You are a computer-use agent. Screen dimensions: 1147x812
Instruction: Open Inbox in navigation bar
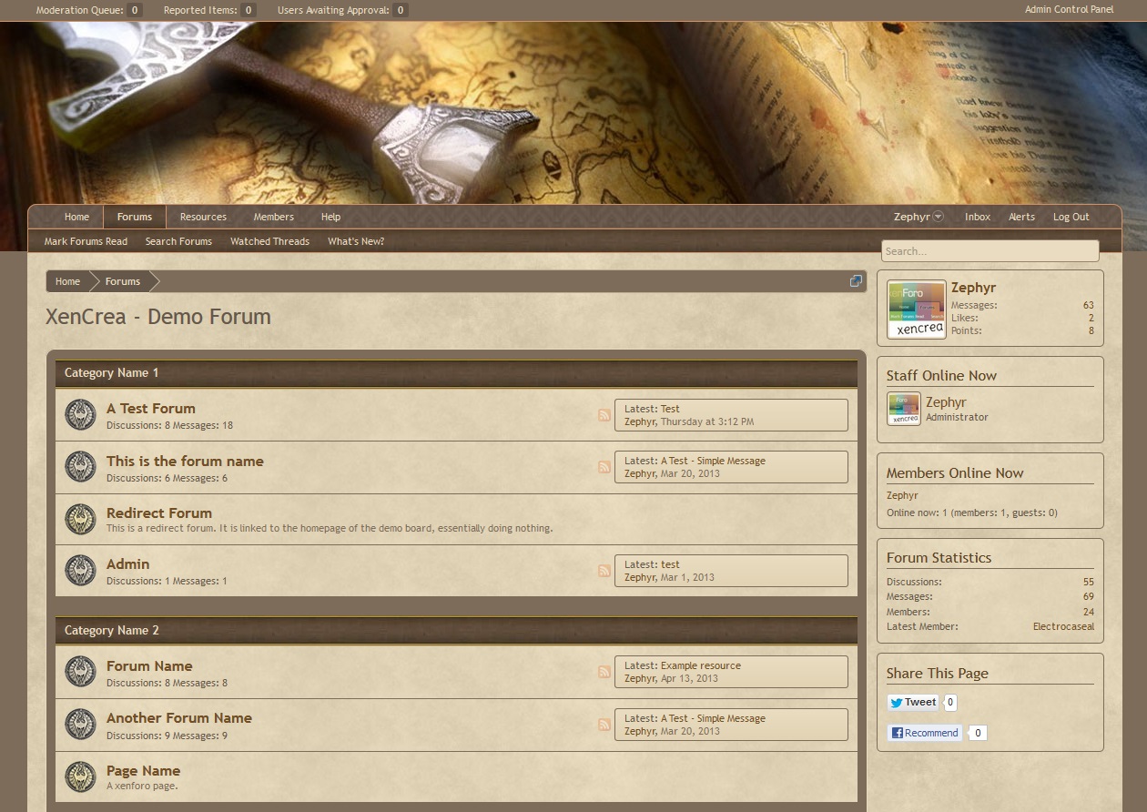978,217
